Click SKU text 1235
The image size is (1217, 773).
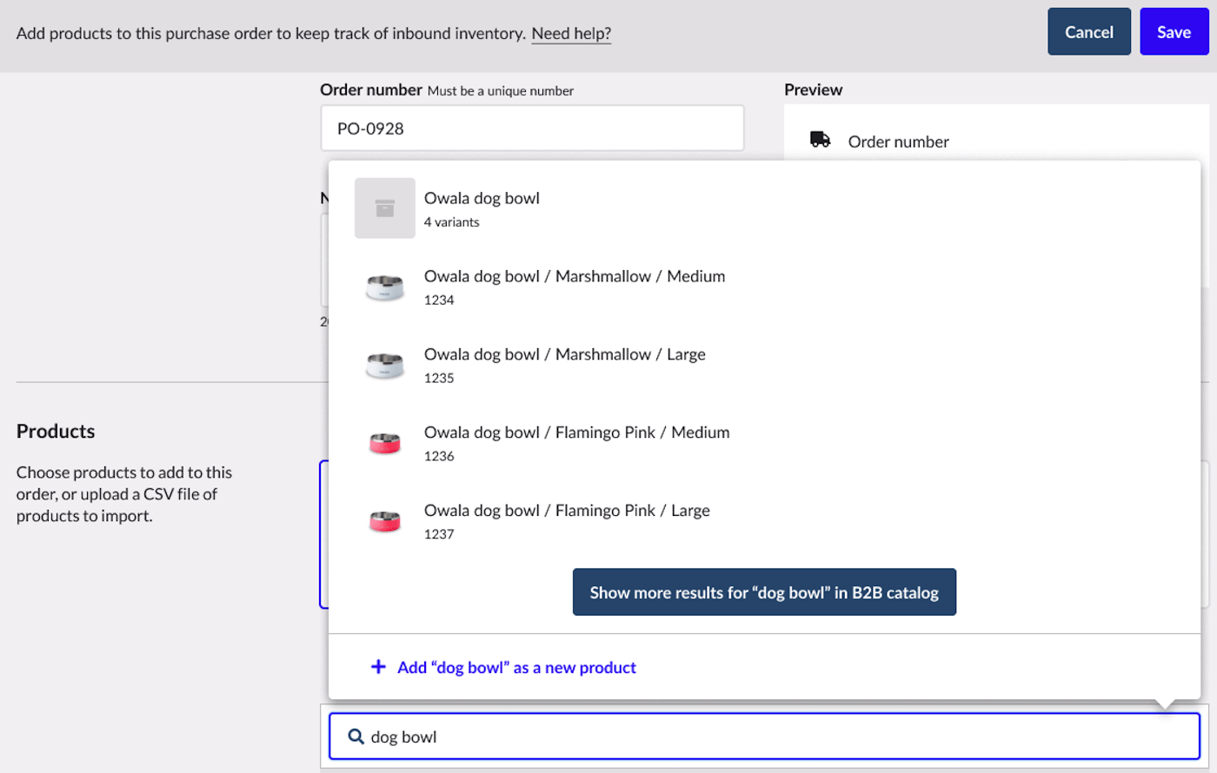[439, 378]
